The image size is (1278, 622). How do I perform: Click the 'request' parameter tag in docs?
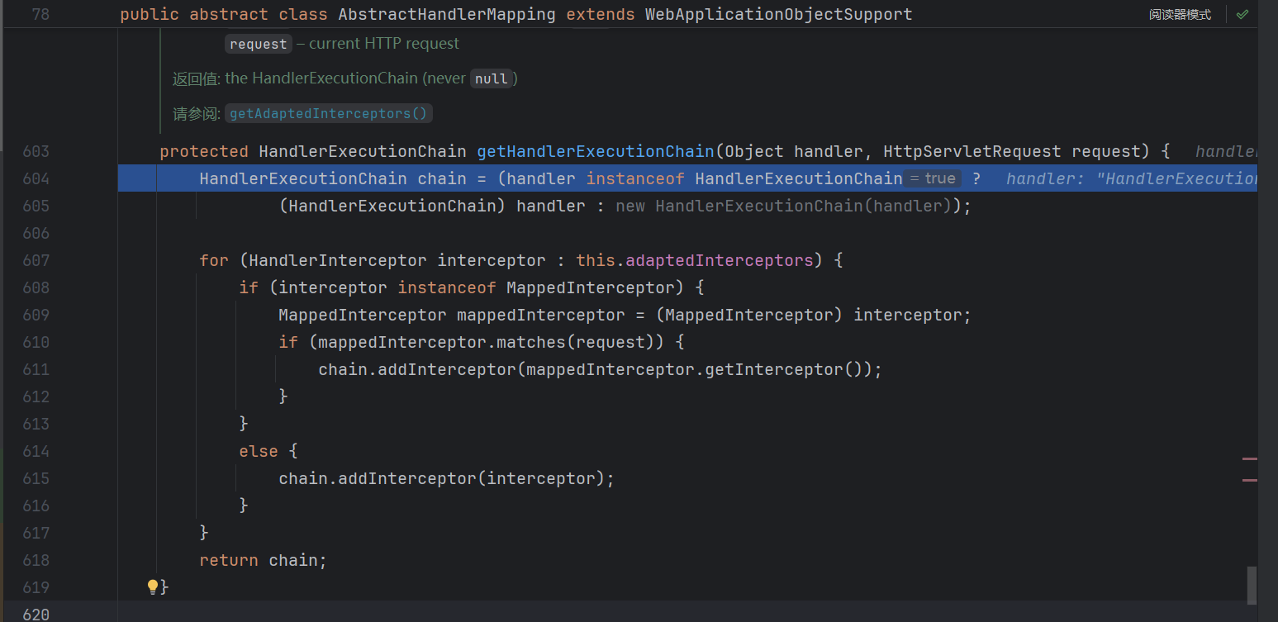[259, 44]
